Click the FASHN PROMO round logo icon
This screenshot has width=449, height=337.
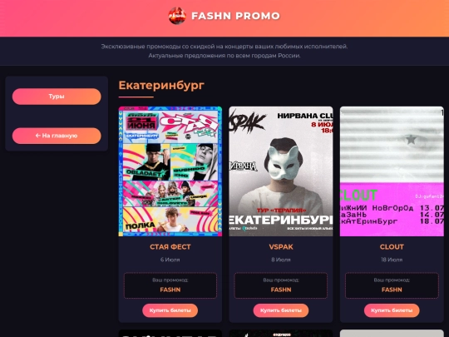(177, 16)
